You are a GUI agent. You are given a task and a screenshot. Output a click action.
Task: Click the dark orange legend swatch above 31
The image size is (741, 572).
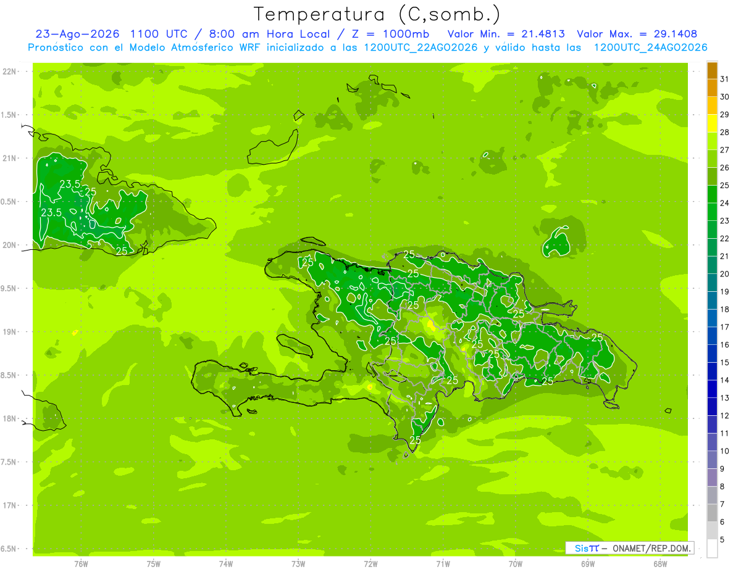point(712,70)
